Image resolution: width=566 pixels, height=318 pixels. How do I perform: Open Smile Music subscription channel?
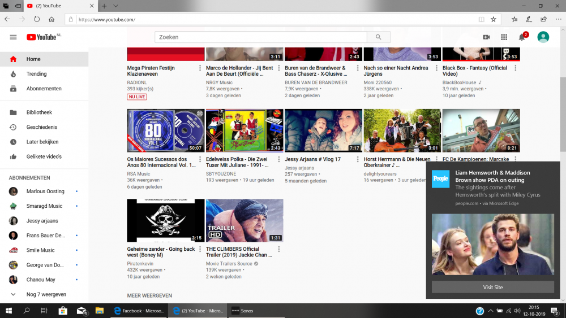(x=44, y=250)
